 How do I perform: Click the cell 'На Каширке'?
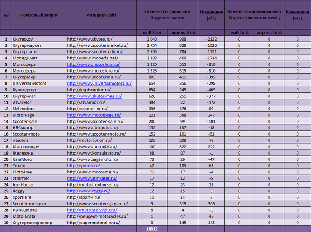tap(39, 210)
